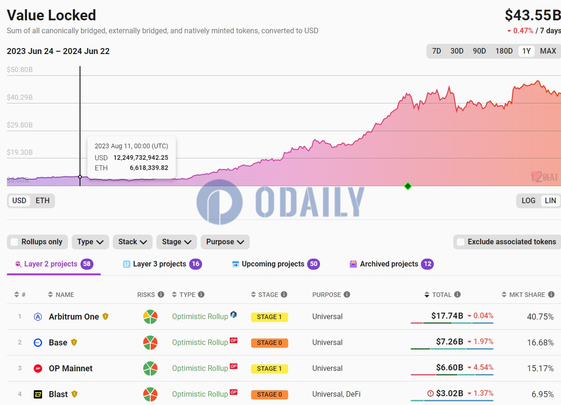The width and height of the screenshot is (561, 405).
Task: Open the Stack filter dropdown
Action: pyautogui.click(x=132, y=242)
